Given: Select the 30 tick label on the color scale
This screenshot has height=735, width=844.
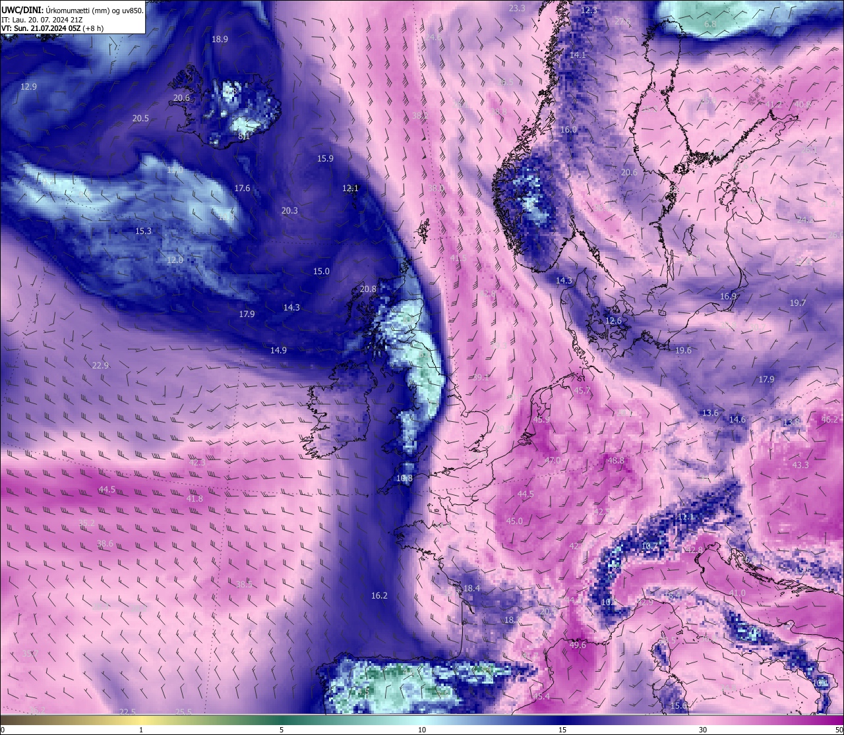Looking at the screenshot, I should (703, 730).
